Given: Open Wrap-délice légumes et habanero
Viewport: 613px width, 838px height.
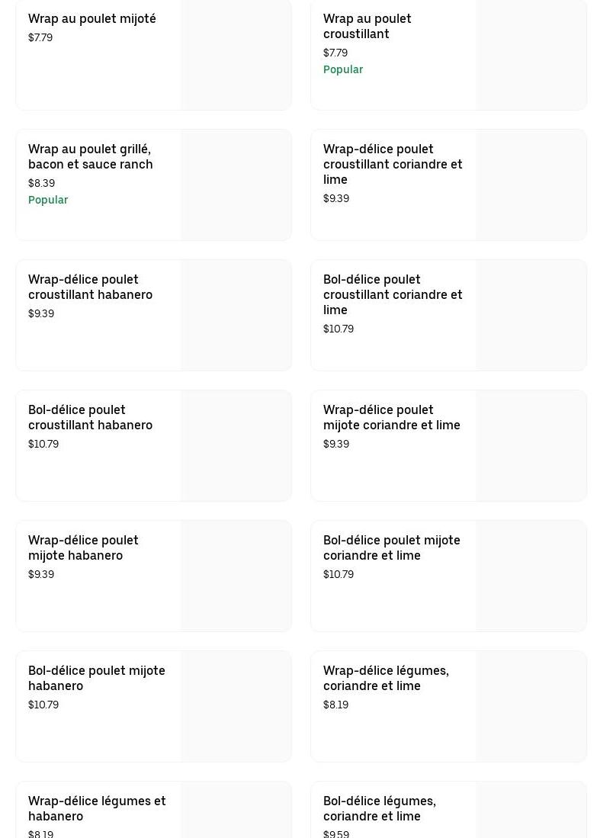Looking at the screenshot, I should 97,808.
